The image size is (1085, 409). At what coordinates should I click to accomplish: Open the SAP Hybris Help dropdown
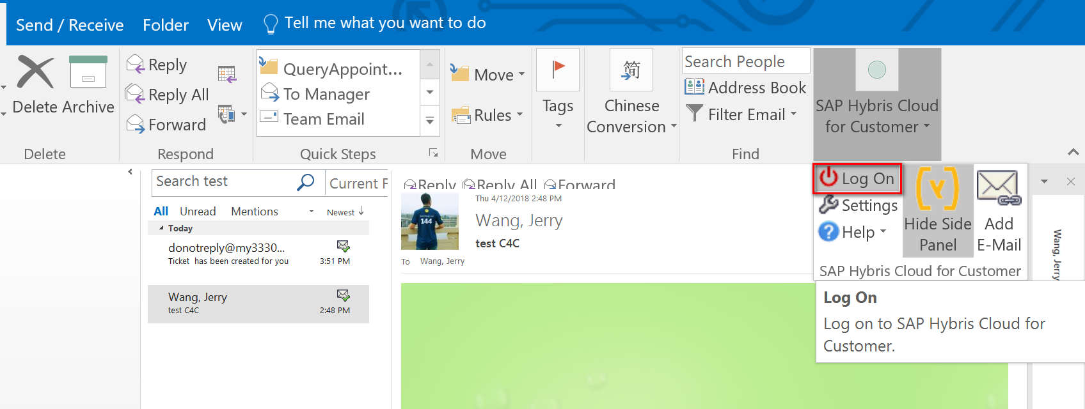(x=852, y=231)
